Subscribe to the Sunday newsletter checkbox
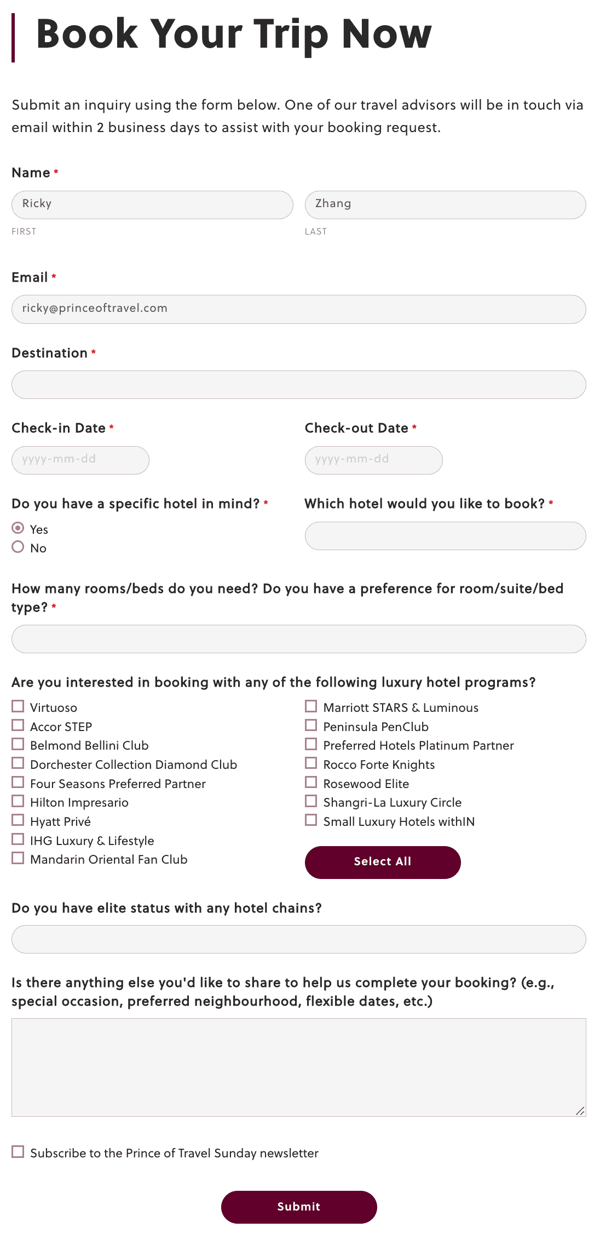Image resolution: width=600 pixels, height=1233 pixels. (18, 1152)
